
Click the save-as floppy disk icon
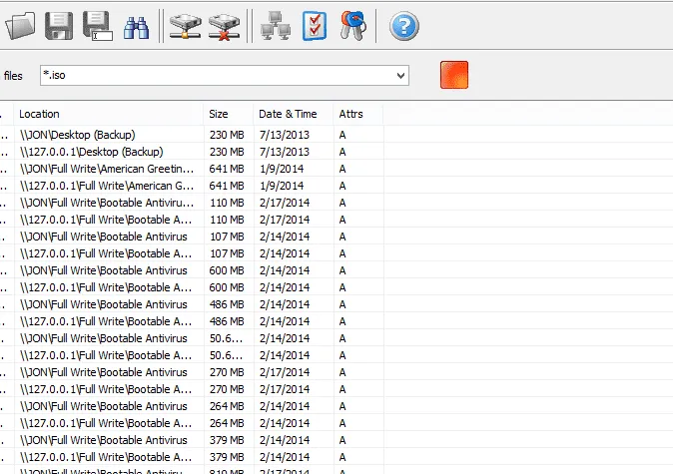click(x=96, y=25)
